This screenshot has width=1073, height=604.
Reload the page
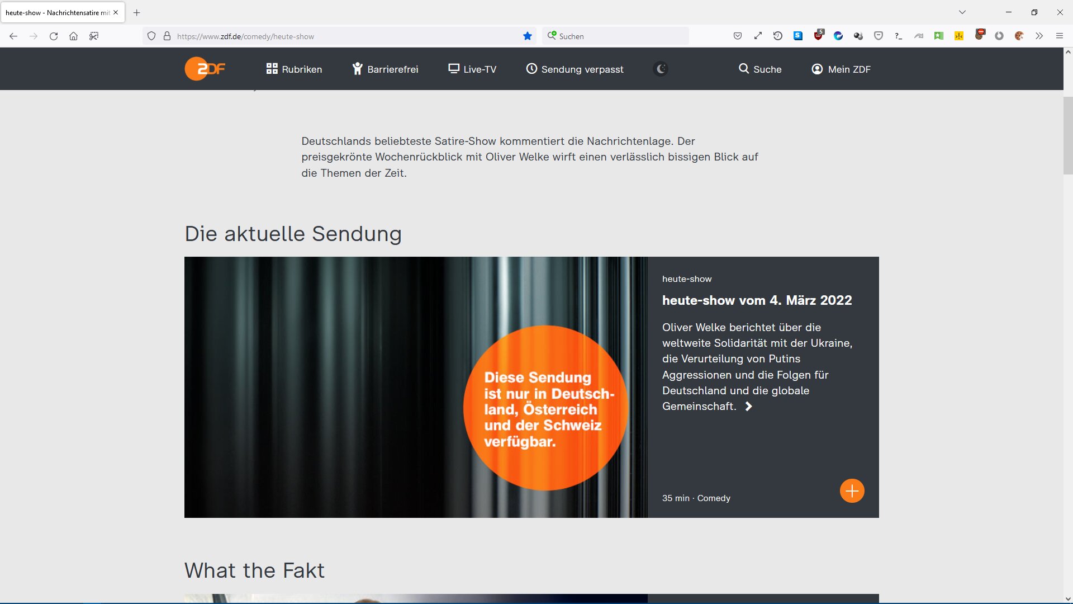tap(54, 36)
